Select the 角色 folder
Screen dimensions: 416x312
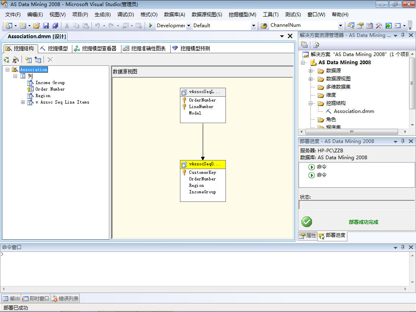(331, 120)
